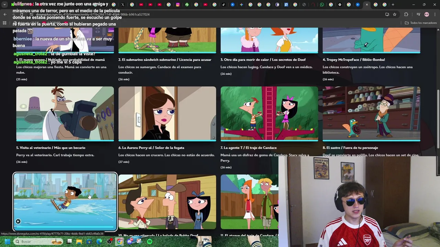
Task: Select title '2. El submarino sándwich submarino'
Action: point(148,60)
